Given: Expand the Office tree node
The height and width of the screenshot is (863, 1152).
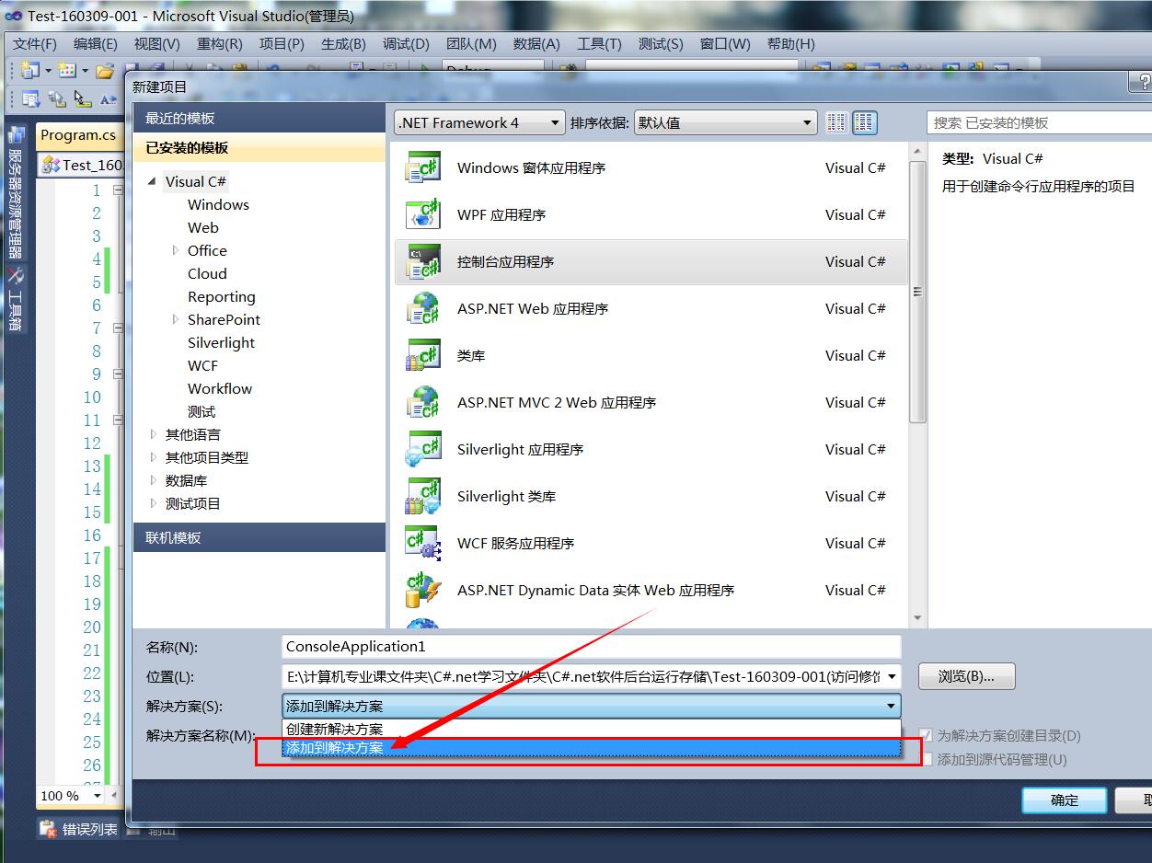Looking at the screenshot, I should (175, 250).
